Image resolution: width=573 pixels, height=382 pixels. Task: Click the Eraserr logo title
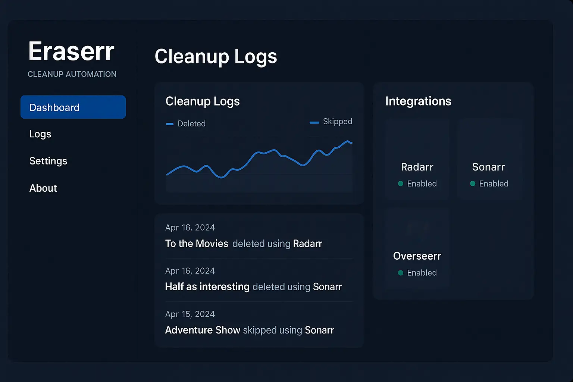click(71, 51)
